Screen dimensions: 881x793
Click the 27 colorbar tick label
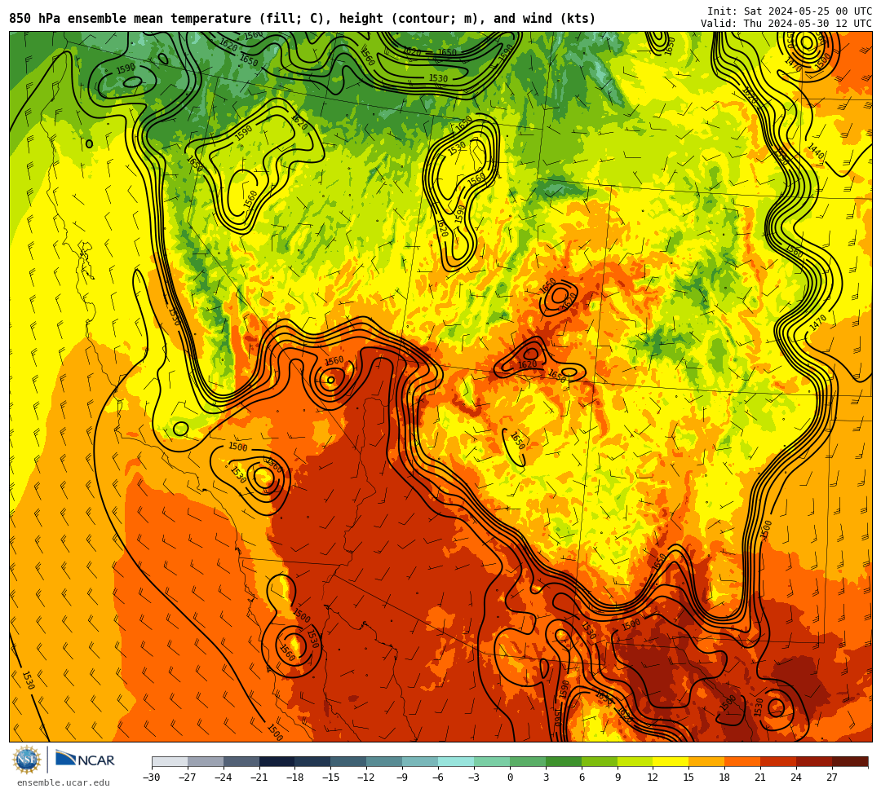[833, 778]
